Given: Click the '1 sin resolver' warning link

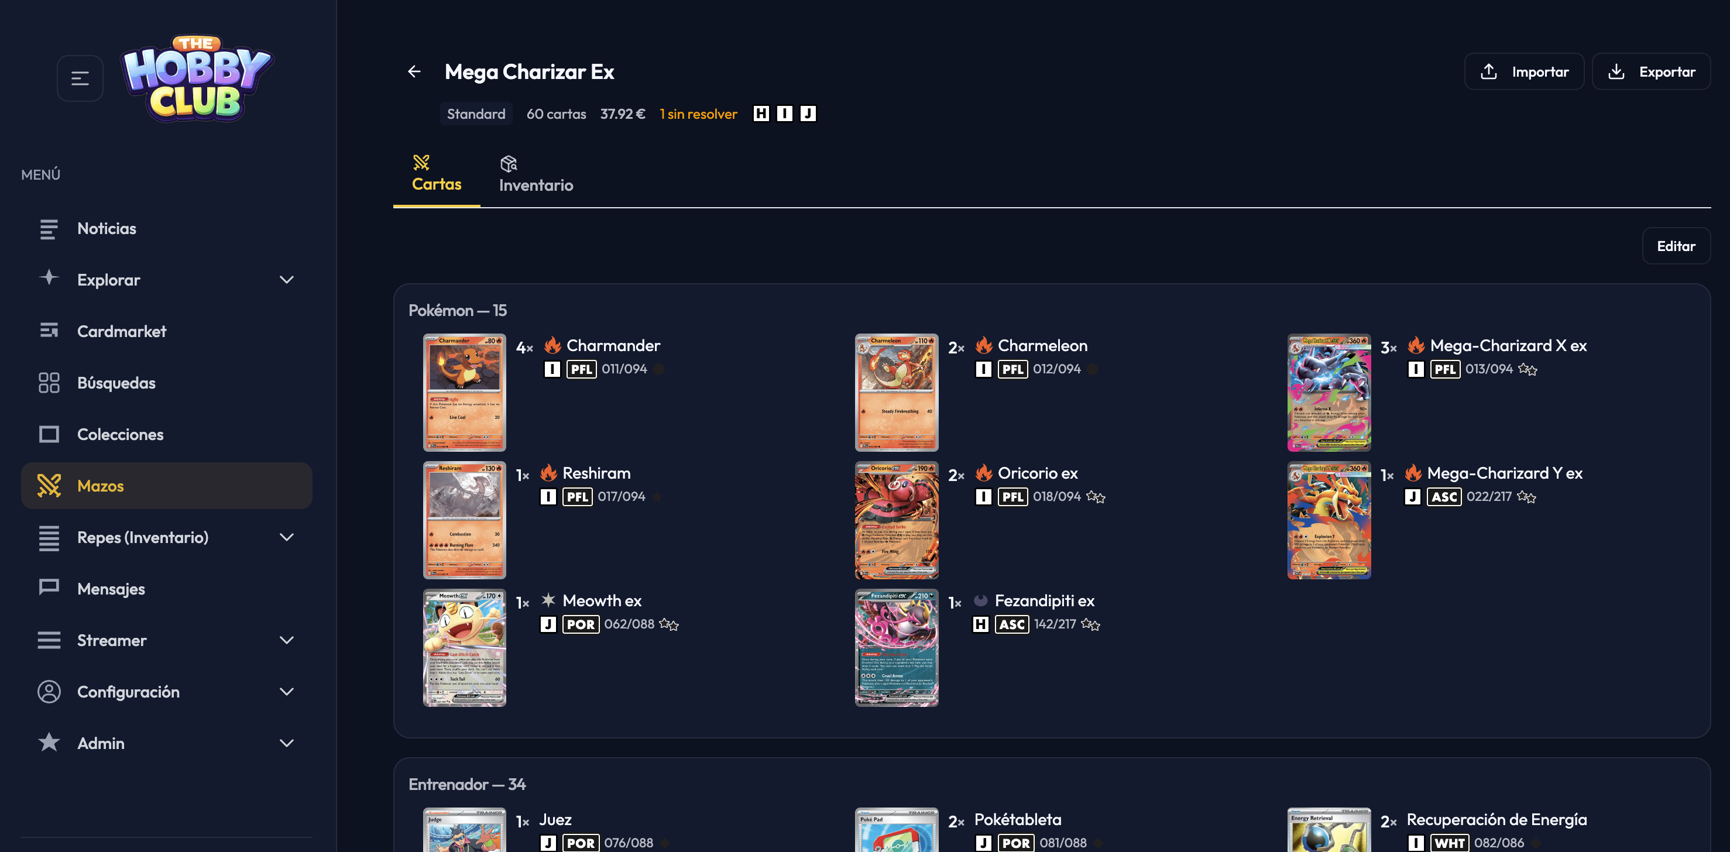Looking at the screenshot, I should coord(698,114).
